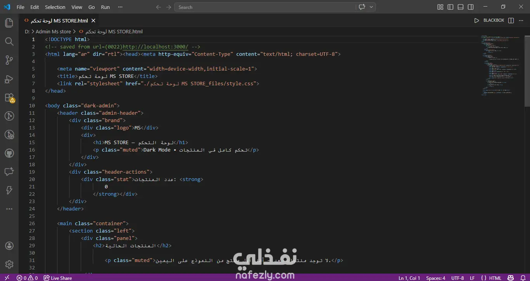
Task: Open the GitHub icon in activity bar
Action: pos(9,153)
